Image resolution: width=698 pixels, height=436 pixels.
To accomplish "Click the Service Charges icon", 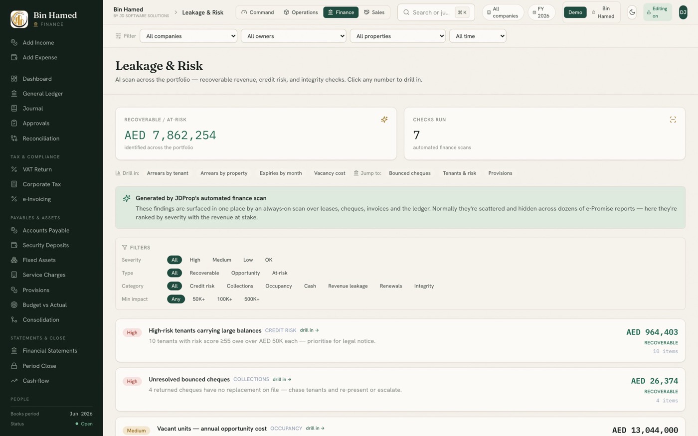I will click(x=14, y=275).
